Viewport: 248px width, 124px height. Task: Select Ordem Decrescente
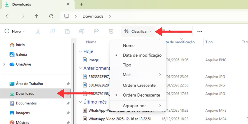(x=138, y=95)
